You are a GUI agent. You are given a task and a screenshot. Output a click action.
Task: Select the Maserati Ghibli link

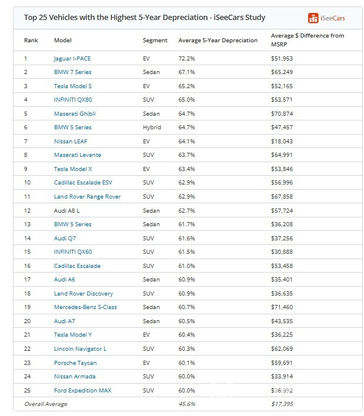click(x=75, y=114)
